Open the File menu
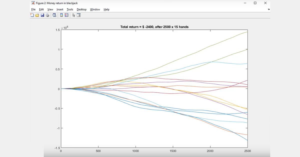 pyautogui.click(x=33, y=9)
